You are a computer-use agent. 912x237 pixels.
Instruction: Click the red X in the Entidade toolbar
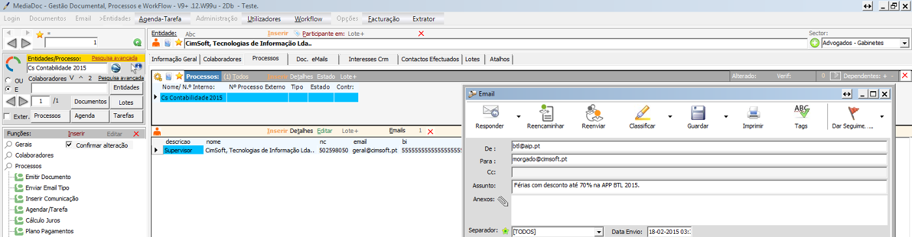[x=421, y=33]
